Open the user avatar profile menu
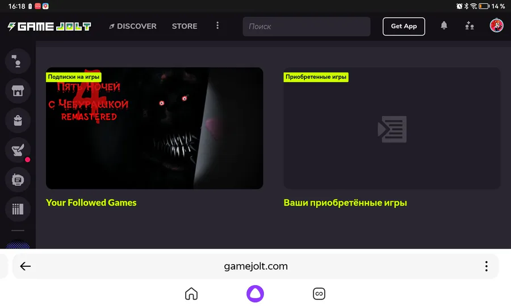Image resolution: width=511 pixels, height=306 pixels. [x=496, y=25]
